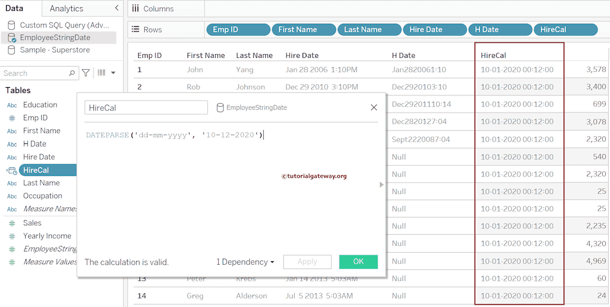Select the Hire Date pill on Rows
Viewport: 610px width, 307px height.
[x=435, y=30]
